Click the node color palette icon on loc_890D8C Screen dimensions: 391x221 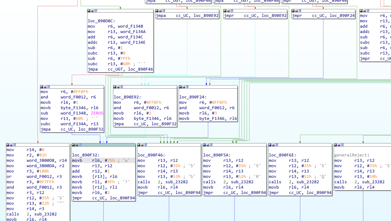pyautogui.click(x=89, y=11)
